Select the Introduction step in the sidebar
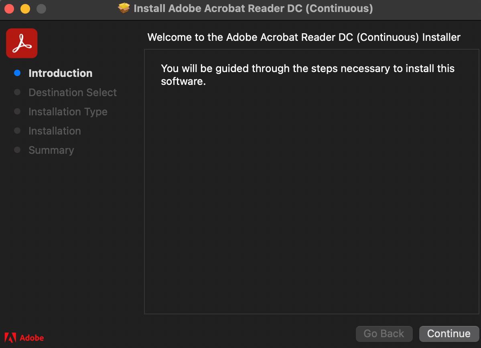Viewport: 481px width, 348px height. click(x=61, y=73)
